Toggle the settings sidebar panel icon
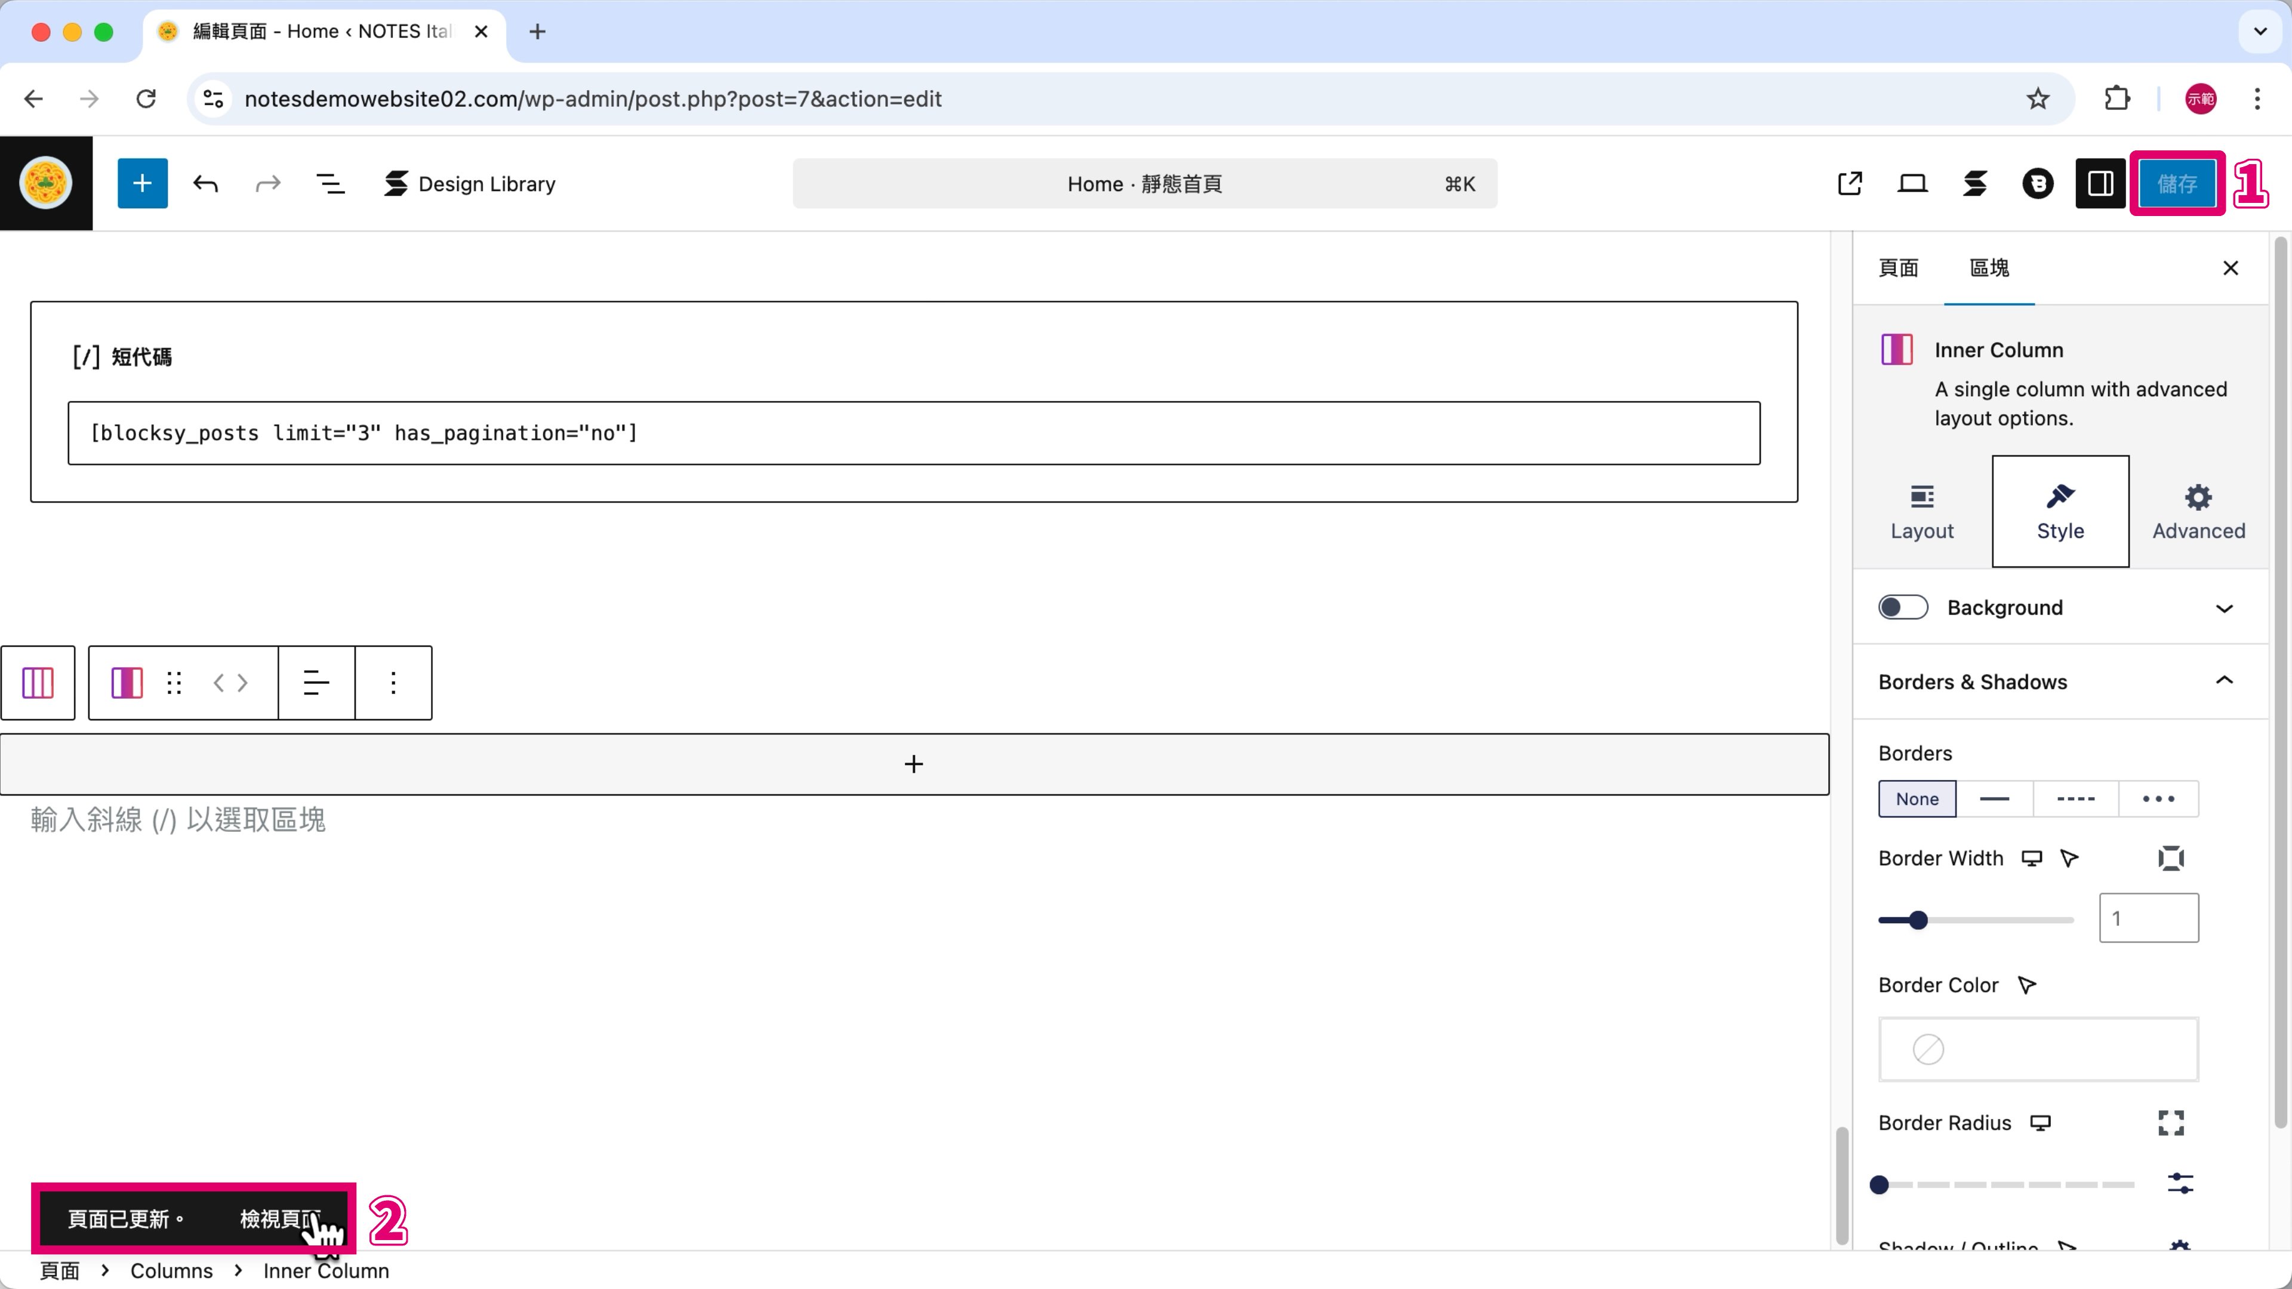This screenshot has width=2292, height=1289. [2100, 183]
